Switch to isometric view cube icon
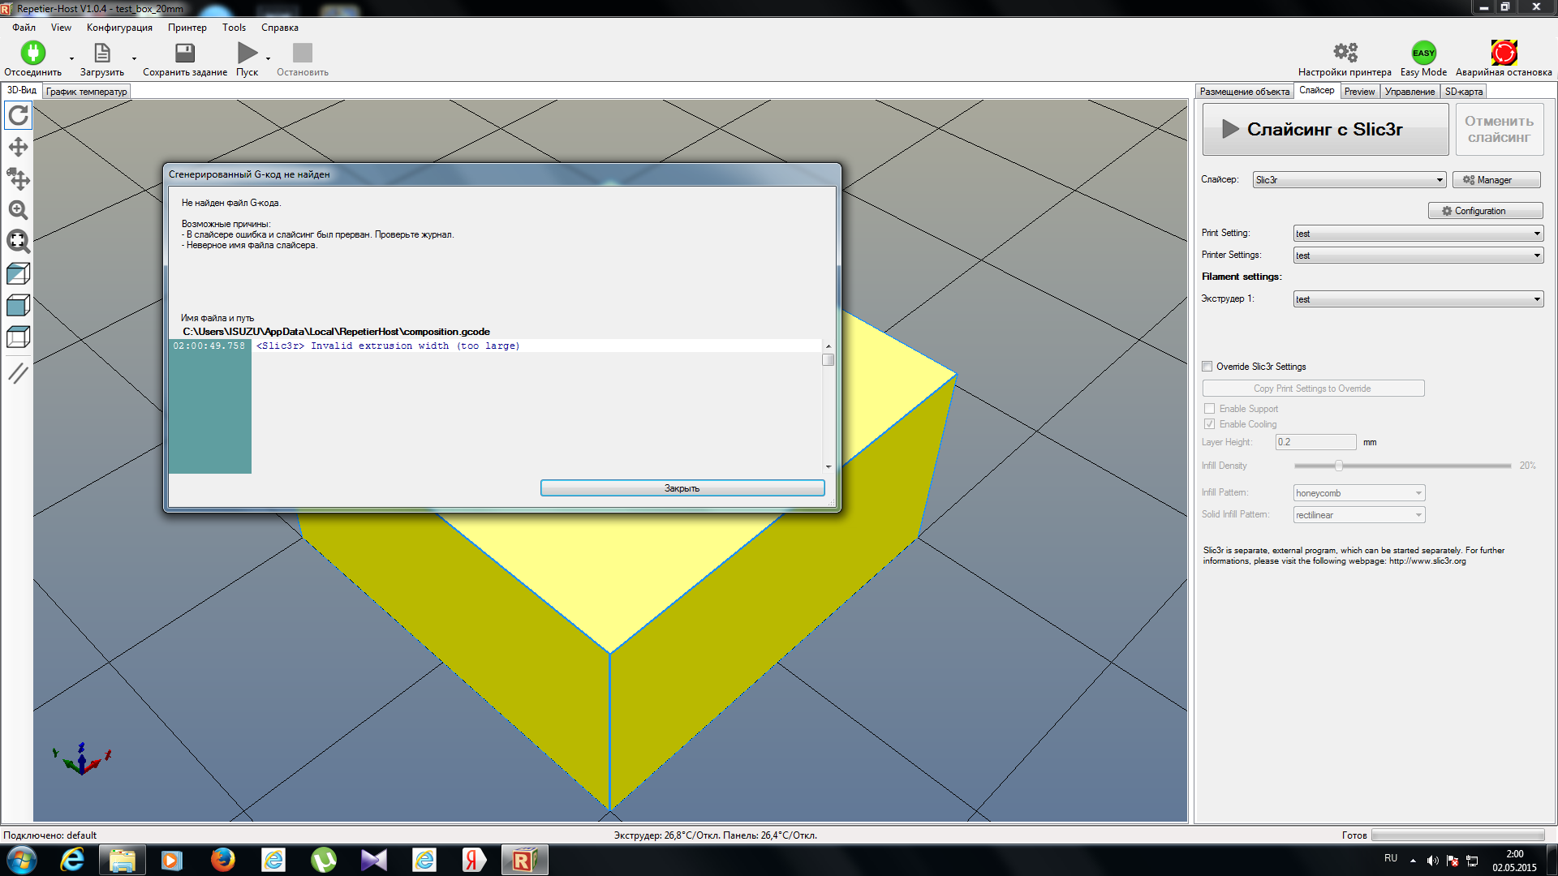Viewport: 1558px width, 876px height. [x=18, y=273]
